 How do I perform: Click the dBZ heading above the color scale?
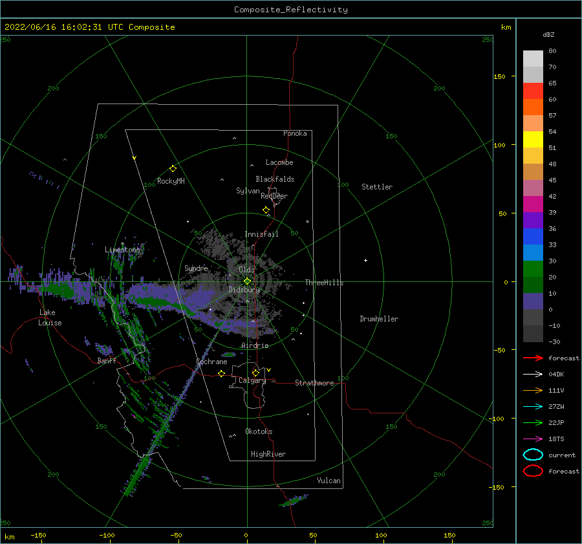pos(548,34)
